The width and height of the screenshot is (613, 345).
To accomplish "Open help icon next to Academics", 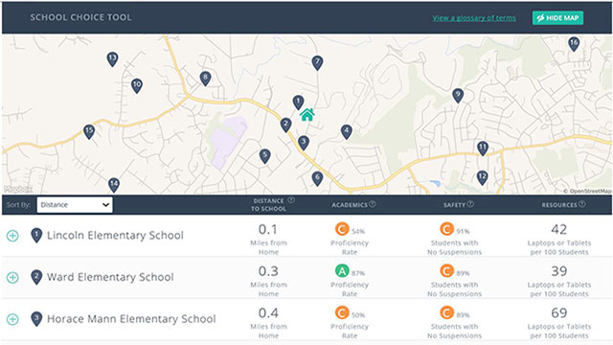I will 373,204.
